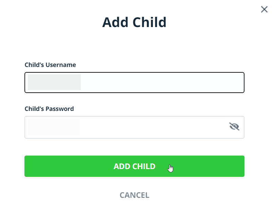Click inside the Child's Username field
Viewport: 272px width, 209px height.
point(134,82)
